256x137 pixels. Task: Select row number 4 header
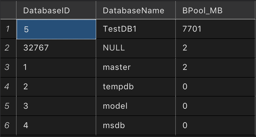tap(8, 87)
